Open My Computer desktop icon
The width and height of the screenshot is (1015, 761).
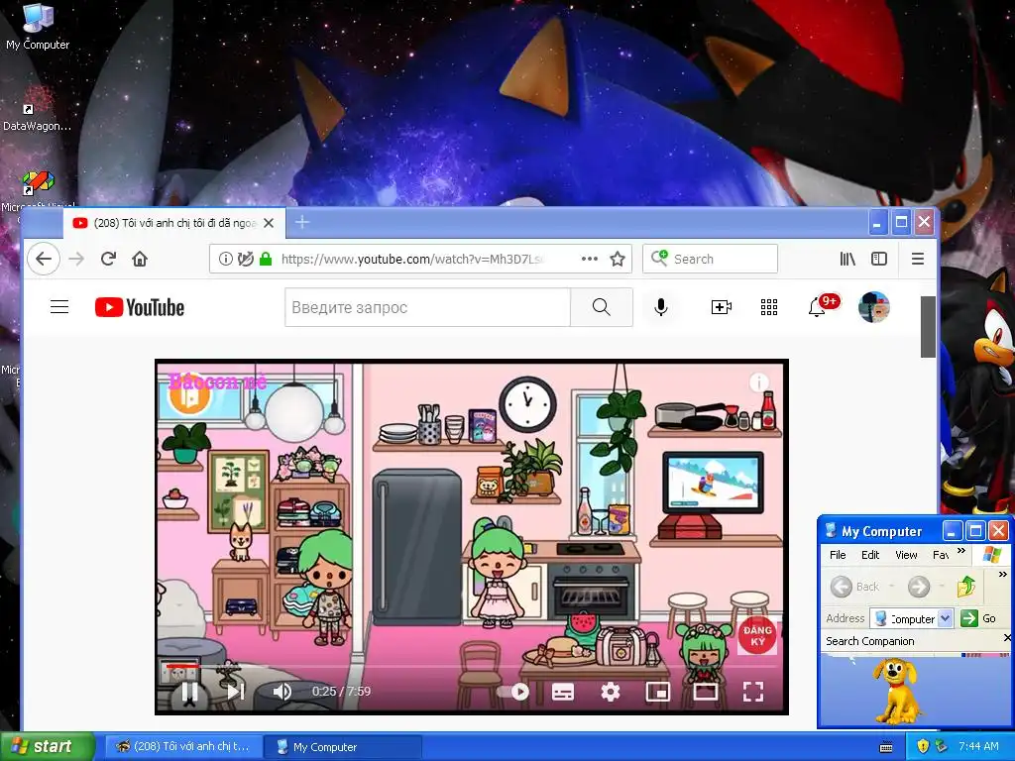point(38,26)
